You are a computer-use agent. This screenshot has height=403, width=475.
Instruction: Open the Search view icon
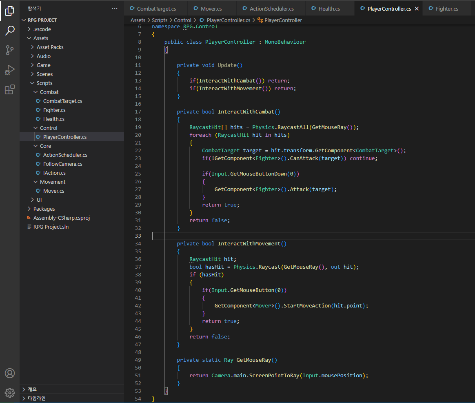10,31
